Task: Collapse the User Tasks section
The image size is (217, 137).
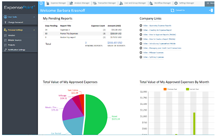Action: click(34, 17)
